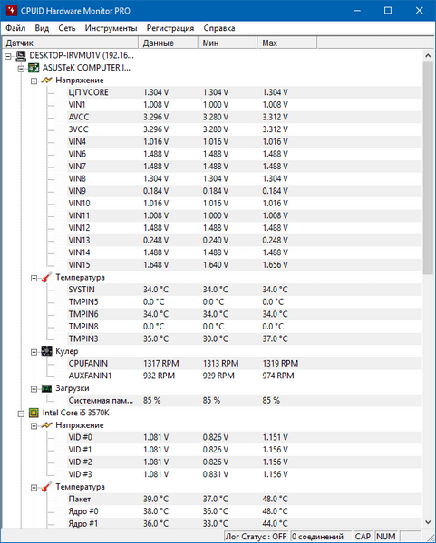Collapse the Кулер group
The height and width of the screenshot is (543, 436).
click(34, 352)
